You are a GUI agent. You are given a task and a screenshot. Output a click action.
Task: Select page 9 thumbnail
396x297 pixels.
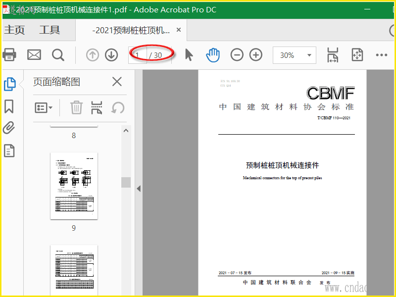coord(74,186)
